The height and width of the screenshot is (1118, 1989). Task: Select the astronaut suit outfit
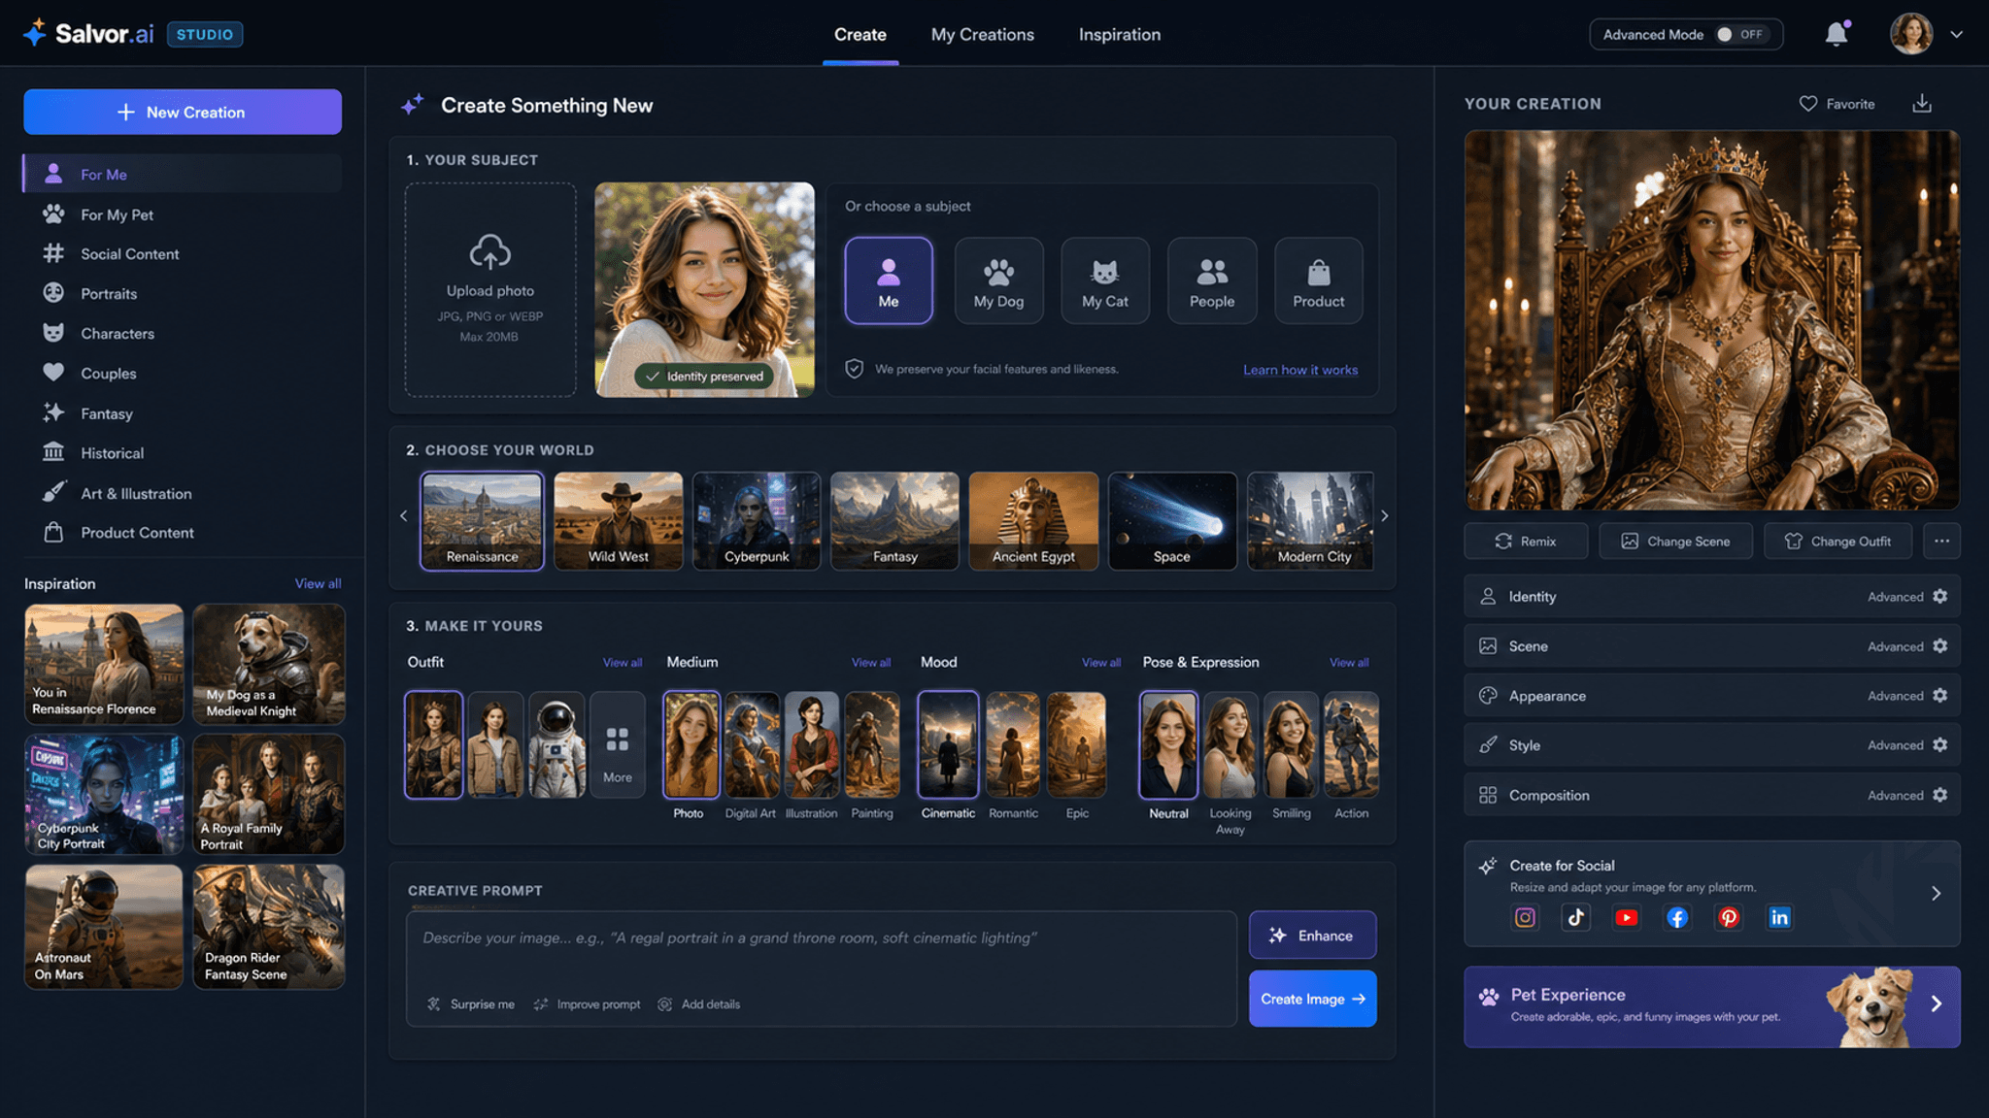pos(556,744)
